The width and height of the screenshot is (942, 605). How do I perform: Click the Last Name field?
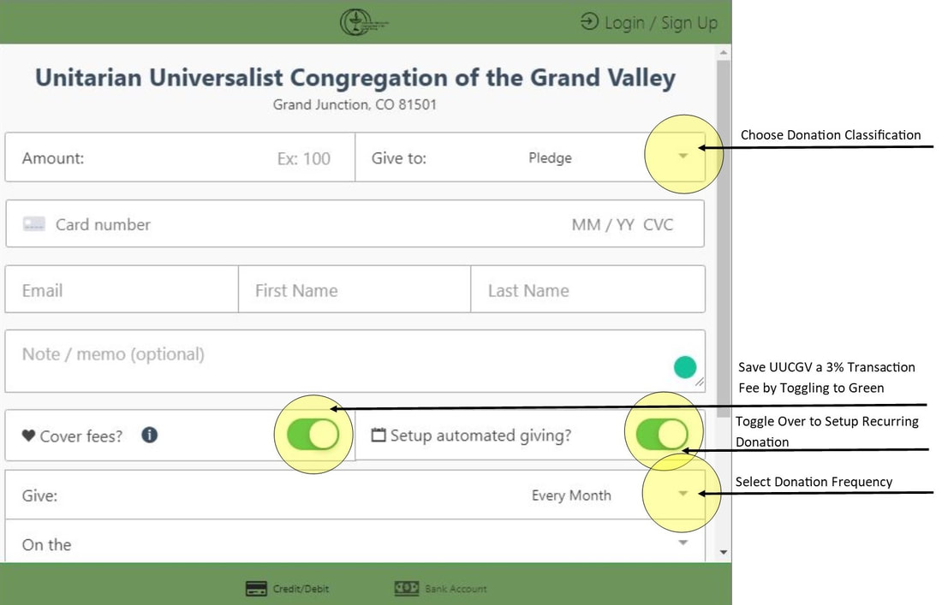tap(587, 290)
